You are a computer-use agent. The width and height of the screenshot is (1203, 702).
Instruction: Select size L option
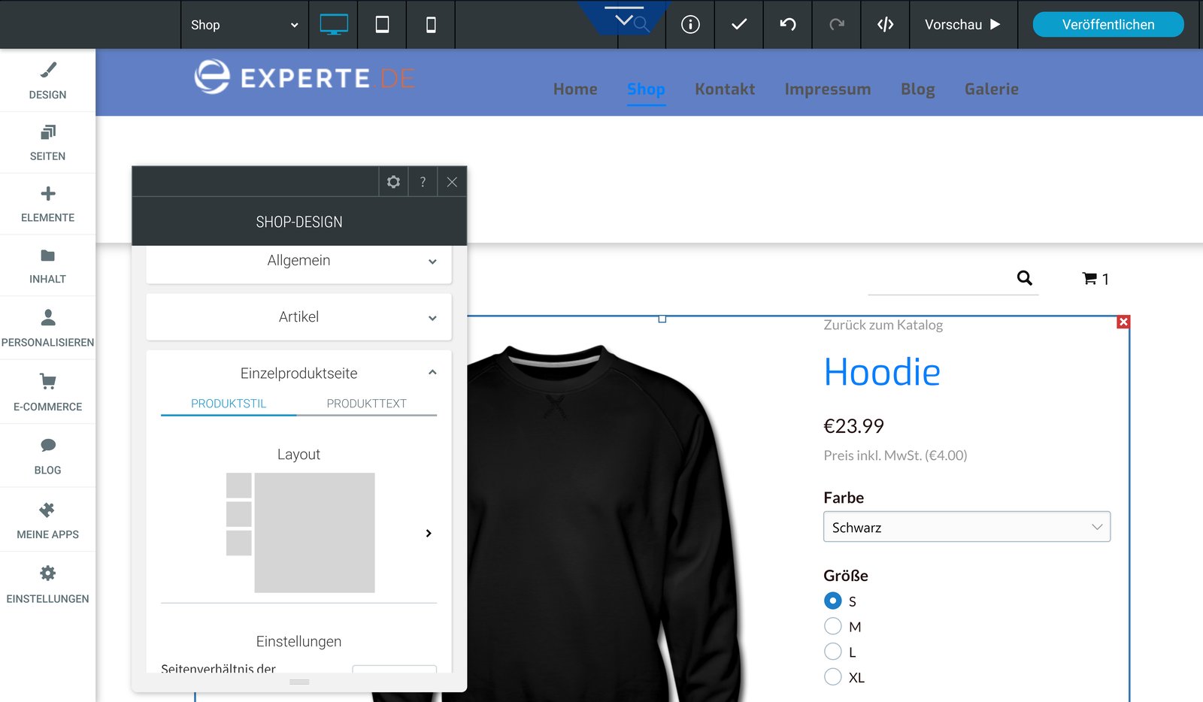tap(833, 651)
